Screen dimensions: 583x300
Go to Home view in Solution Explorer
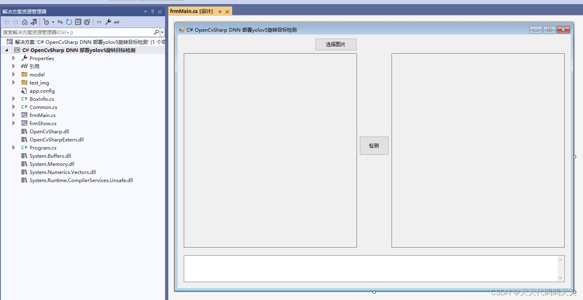25,22
